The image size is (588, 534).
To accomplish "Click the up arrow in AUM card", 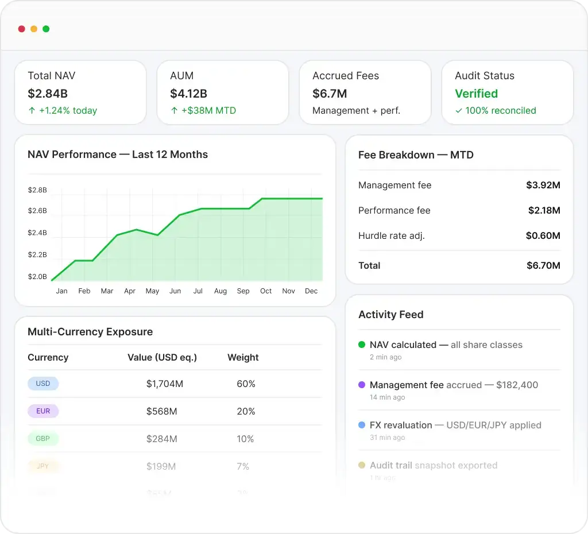I will click(174, 111).
